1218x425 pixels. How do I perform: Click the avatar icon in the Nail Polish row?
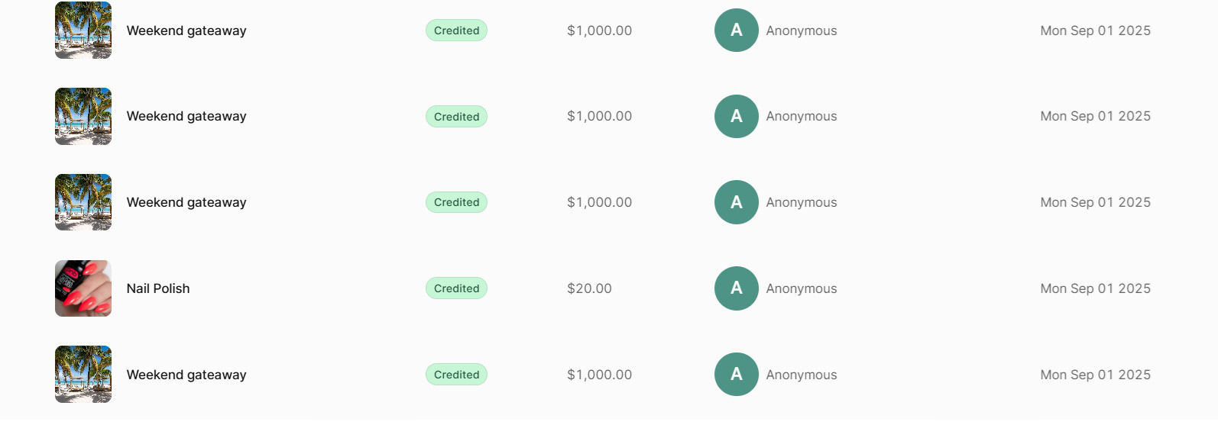tap(736, 288)
